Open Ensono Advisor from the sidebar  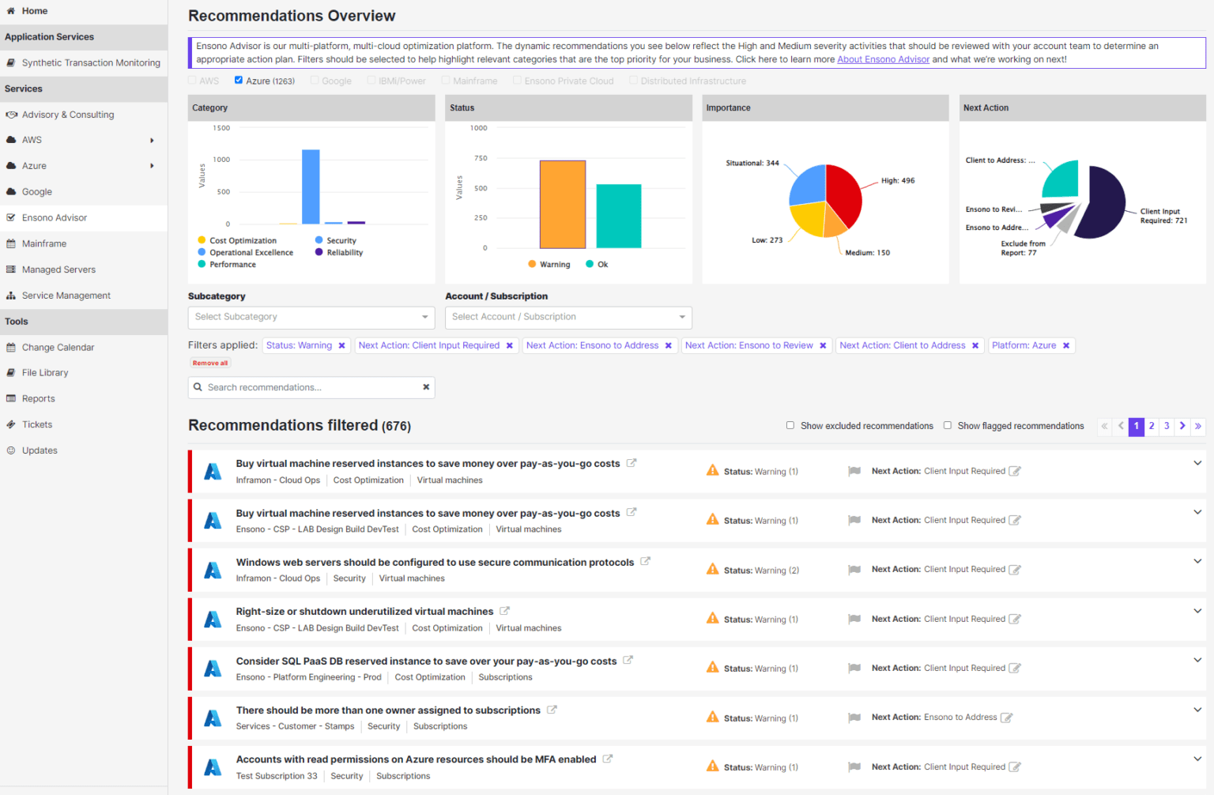point(55,217)
